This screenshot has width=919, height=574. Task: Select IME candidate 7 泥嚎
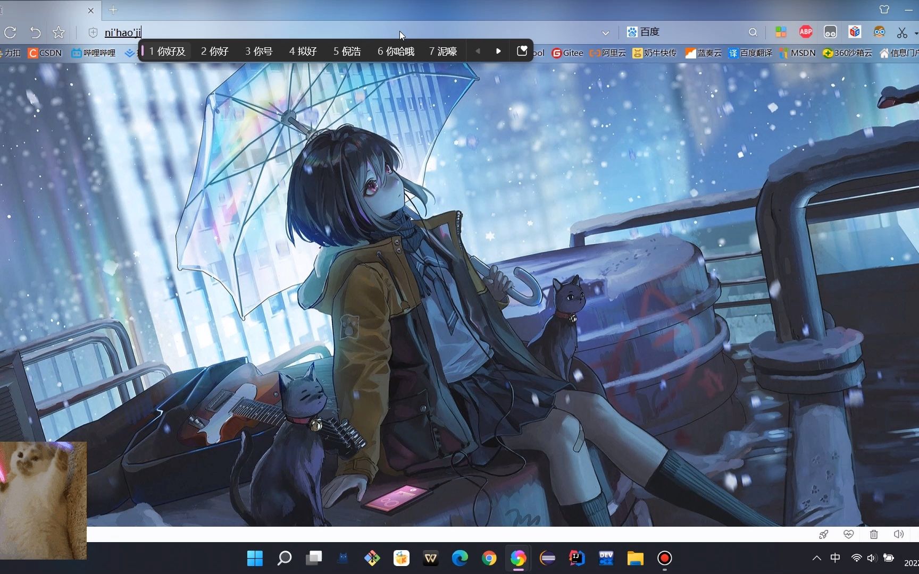(443, 51)
